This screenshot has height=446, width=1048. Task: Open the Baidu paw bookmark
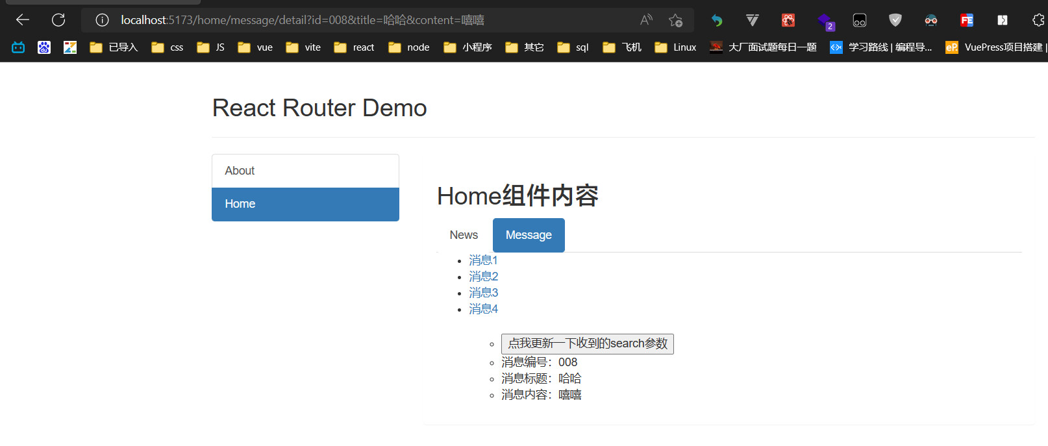[x=44, y=47]
